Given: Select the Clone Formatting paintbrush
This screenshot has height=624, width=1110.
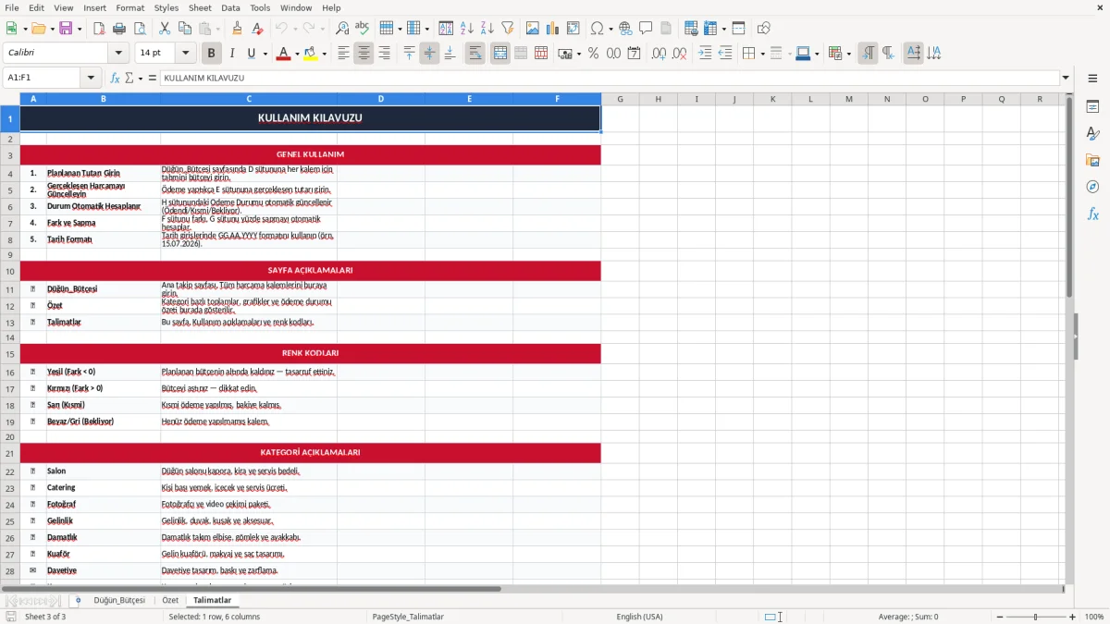Looking at the screenshot, I should pos(238,29).
